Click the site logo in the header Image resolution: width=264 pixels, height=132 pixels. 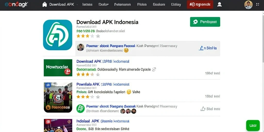16,4
